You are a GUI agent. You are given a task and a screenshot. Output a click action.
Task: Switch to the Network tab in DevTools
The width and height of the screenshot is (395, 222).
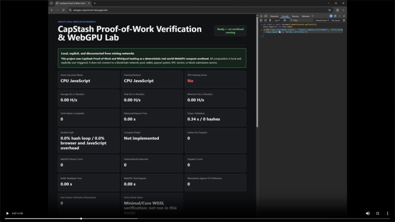click(306, 16)
